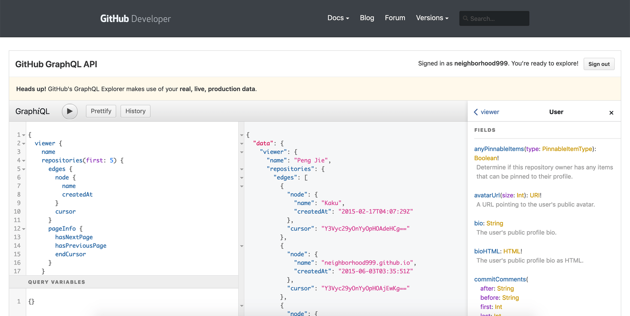Open the Boolean type link
630x316 pixels.
485,158
